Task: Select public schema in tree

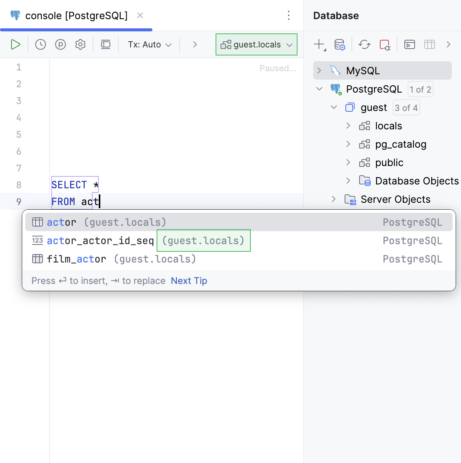Action: (x=389, y=163)
